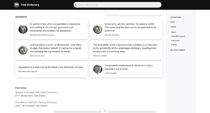This screenshot has width=210, height=113.
Task: Click the Fine Dictionary site title
Action: 30,5
